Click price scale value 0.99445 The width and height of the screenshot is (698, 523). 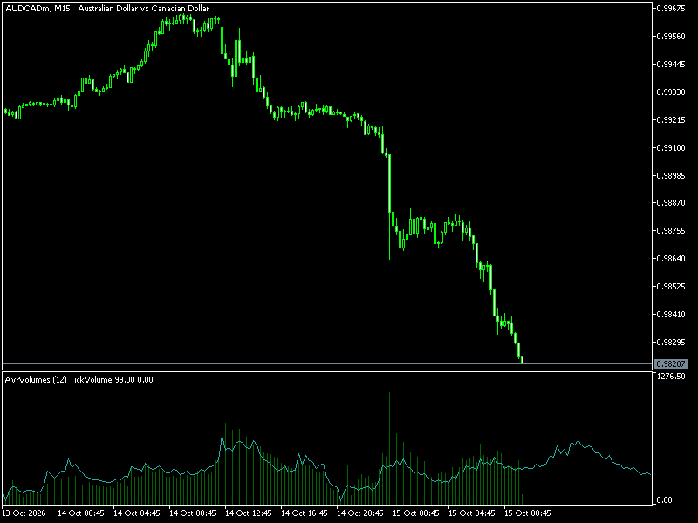[671, 64]
